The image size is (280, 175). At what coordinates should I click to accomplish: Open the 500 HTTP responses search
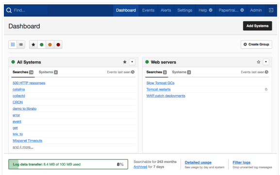[29, 83]
